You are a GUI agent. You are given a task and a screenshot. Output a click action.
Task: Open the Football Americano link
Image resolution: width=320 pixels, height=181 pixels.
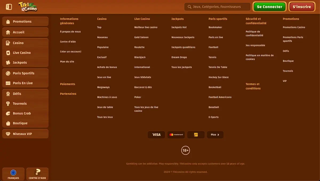220,97
